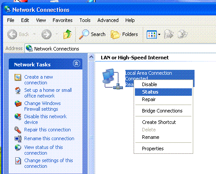
Task: Open the View menu
Action: tap(41, 20)
